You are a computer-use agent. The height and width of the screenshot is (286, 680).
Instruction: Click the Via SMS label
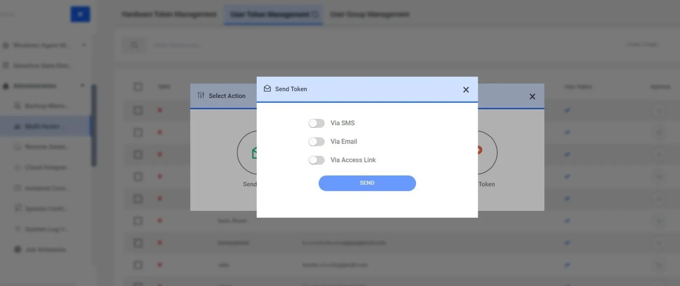pos(343,123)
